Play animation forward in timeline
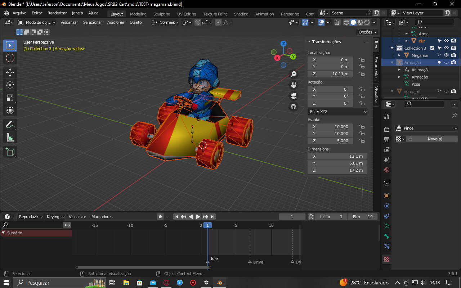The image size is (461, 288). tap(198, 217)
